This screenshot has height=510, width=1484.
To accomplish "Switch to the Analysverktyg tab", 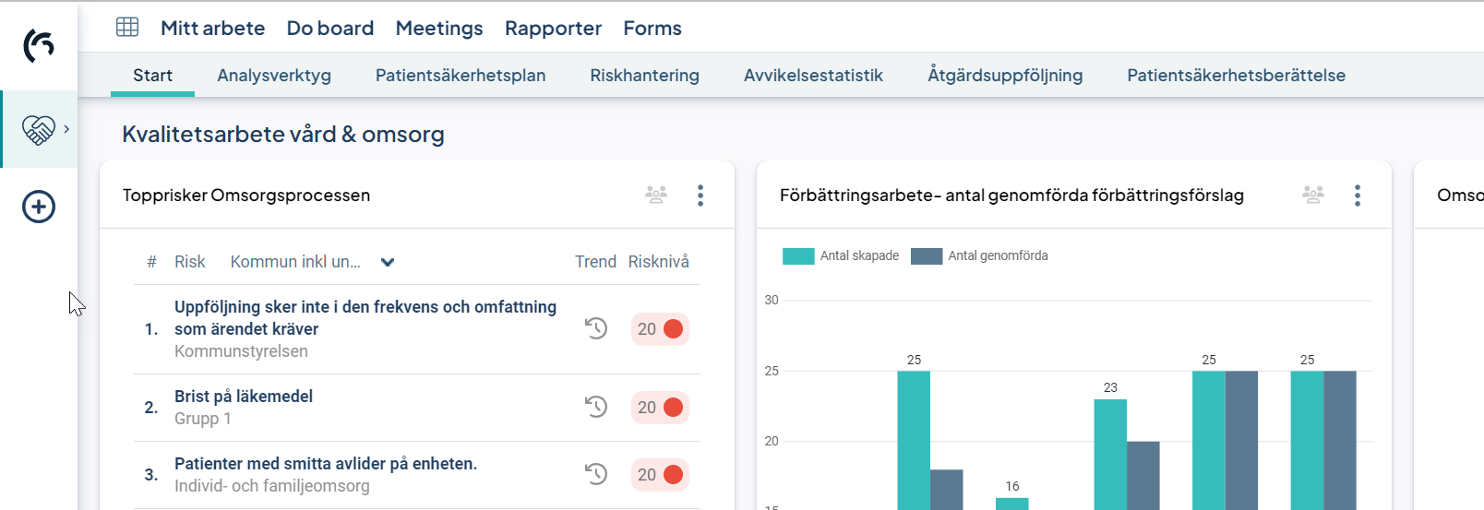I will click(274, 76).
